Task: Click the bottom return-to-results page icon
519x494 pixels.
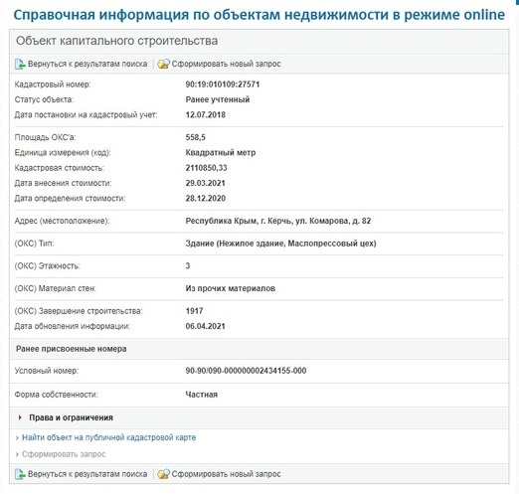Action: tap(20, 474)
